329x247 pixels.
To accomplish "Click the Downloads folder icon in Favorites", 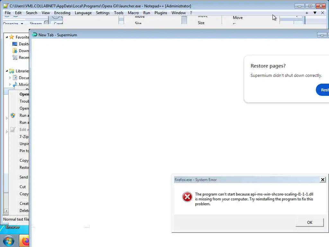I will tap(15, 50).
